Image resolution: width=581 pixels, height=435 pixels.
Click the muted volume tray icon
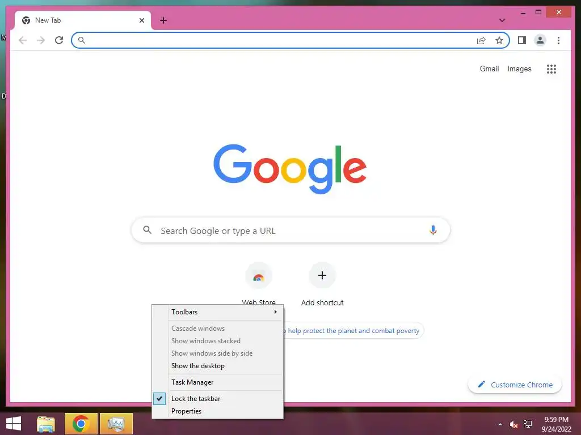coord(513,424)
